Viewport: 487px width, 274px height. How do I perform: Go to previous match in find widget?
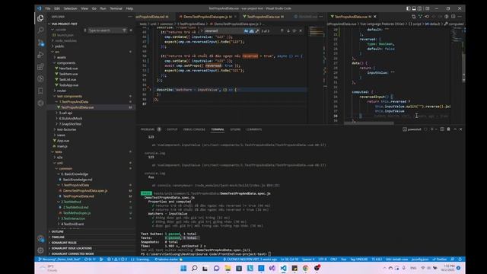pos(282,30)
